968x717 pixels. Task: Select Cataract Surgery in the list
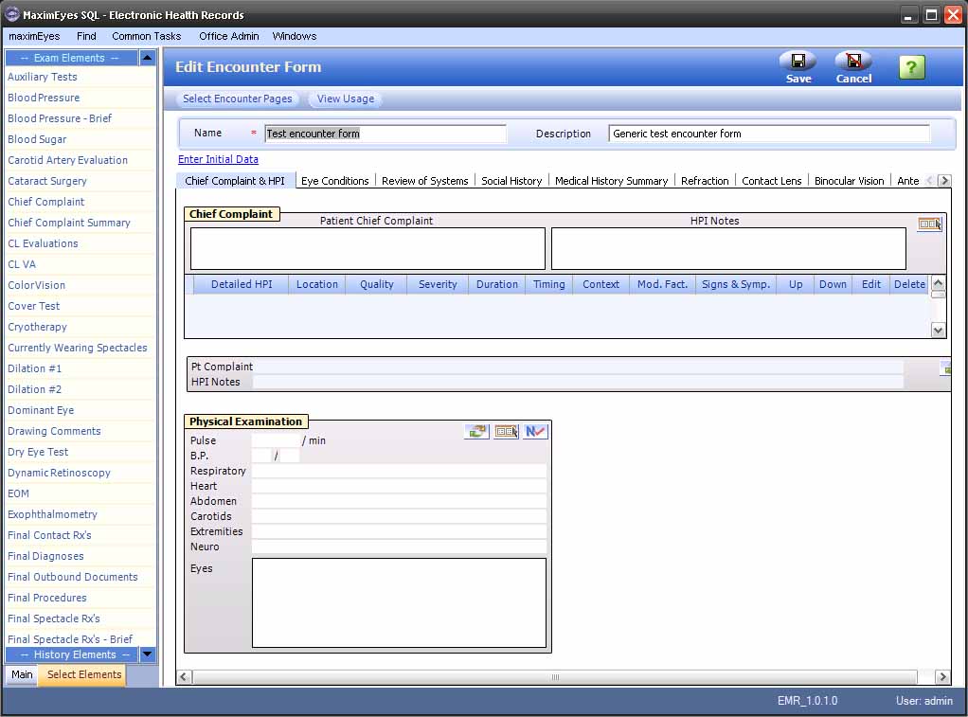coord(47,181)
